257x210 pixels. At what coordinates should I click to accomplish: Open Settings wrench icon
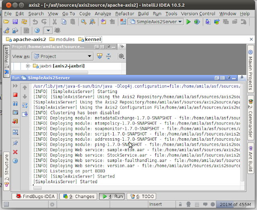(x=6, y=30)
